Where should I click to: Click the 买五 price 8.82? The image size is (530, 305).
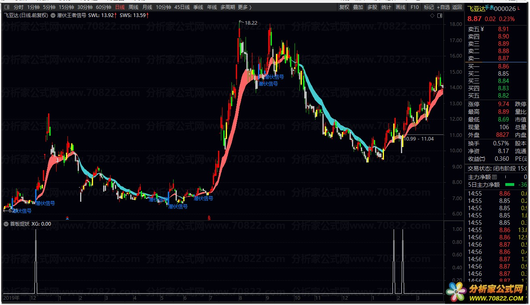click(x=504, y=96)
